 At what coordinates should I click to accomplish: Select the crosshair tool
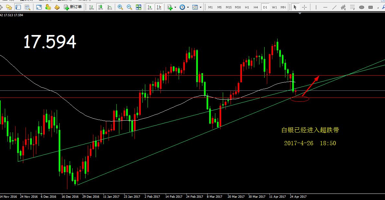click(x=305, y=7)
